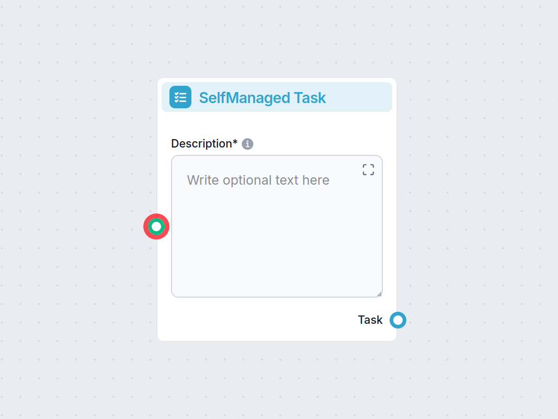558x419 pixels.
Task: Click the text area resize grip
Action: click(x=379, y=294)
